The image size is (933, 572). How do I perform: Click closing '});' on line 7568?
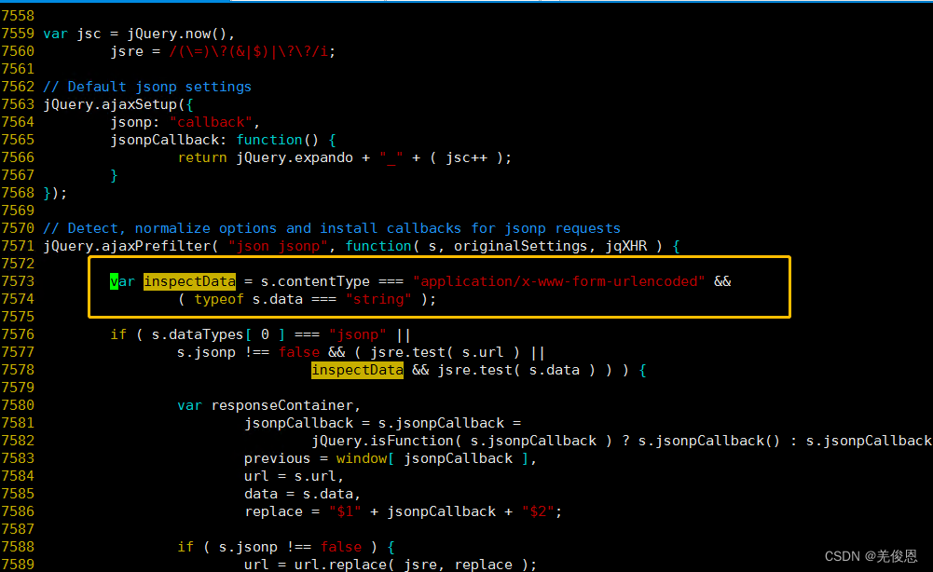pos(55,193)
